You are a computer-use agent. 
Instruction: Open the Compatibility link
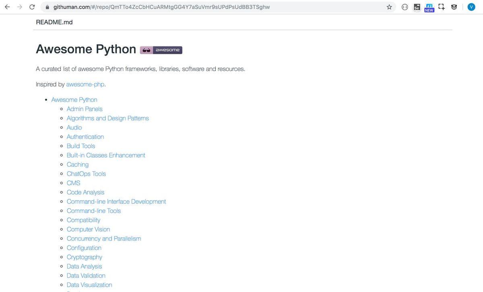(x=83, y=220)
